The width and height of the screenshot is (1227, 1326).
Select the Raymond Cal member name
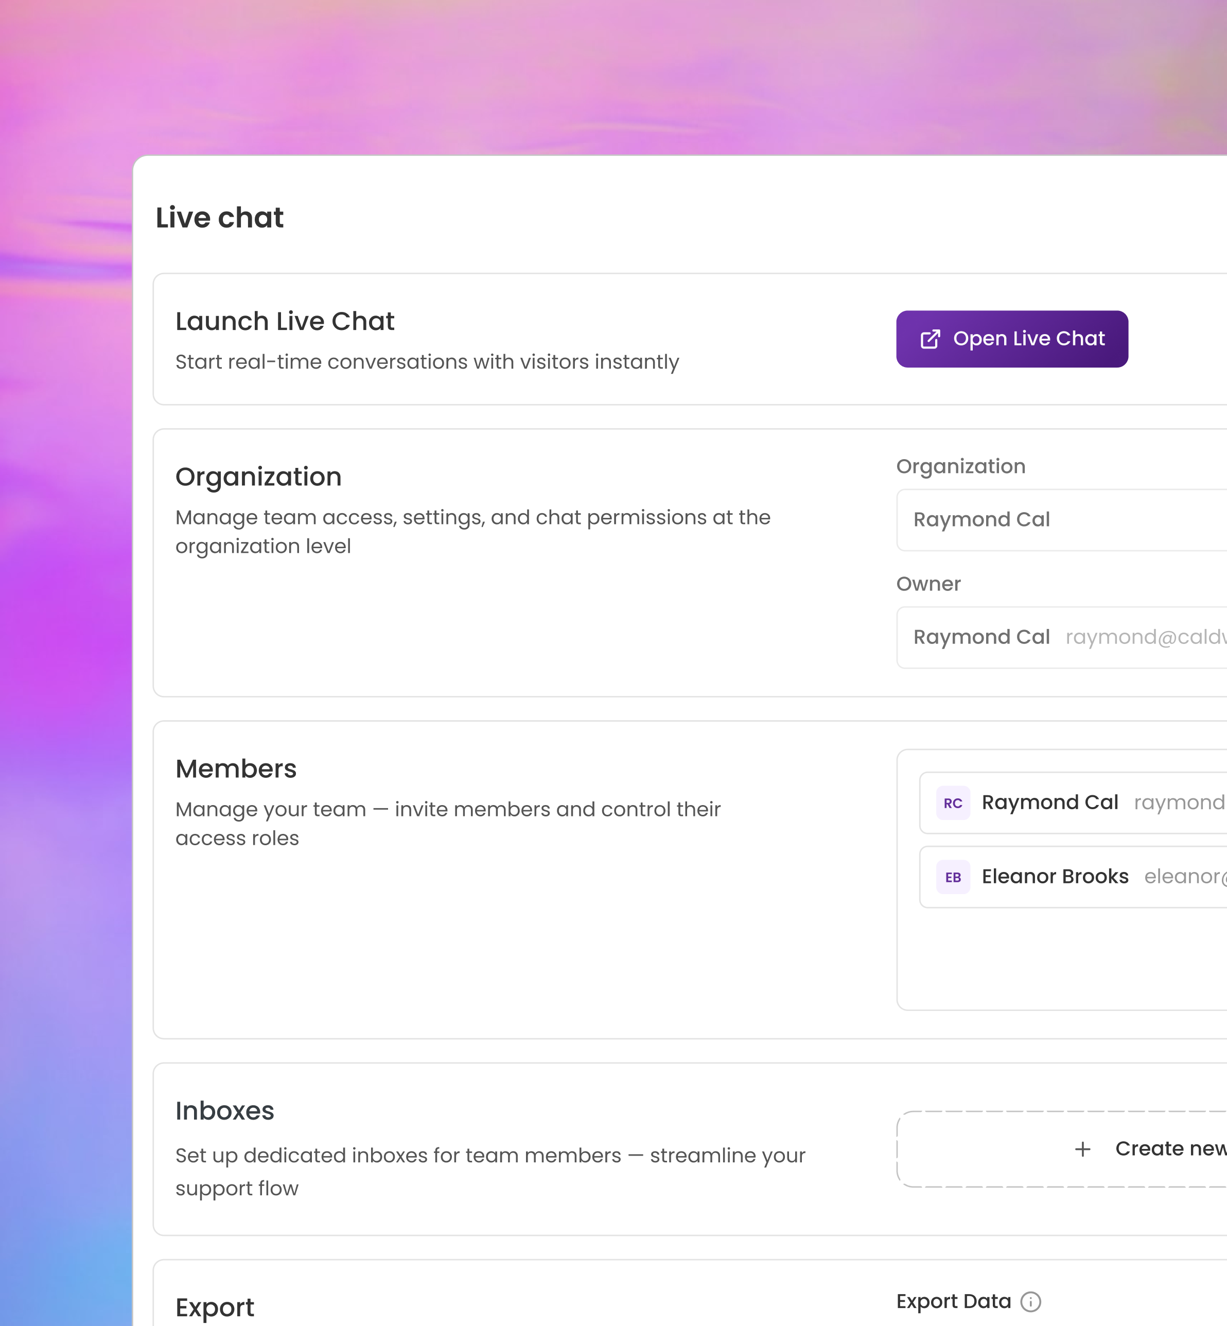[x=1050, y=803]
